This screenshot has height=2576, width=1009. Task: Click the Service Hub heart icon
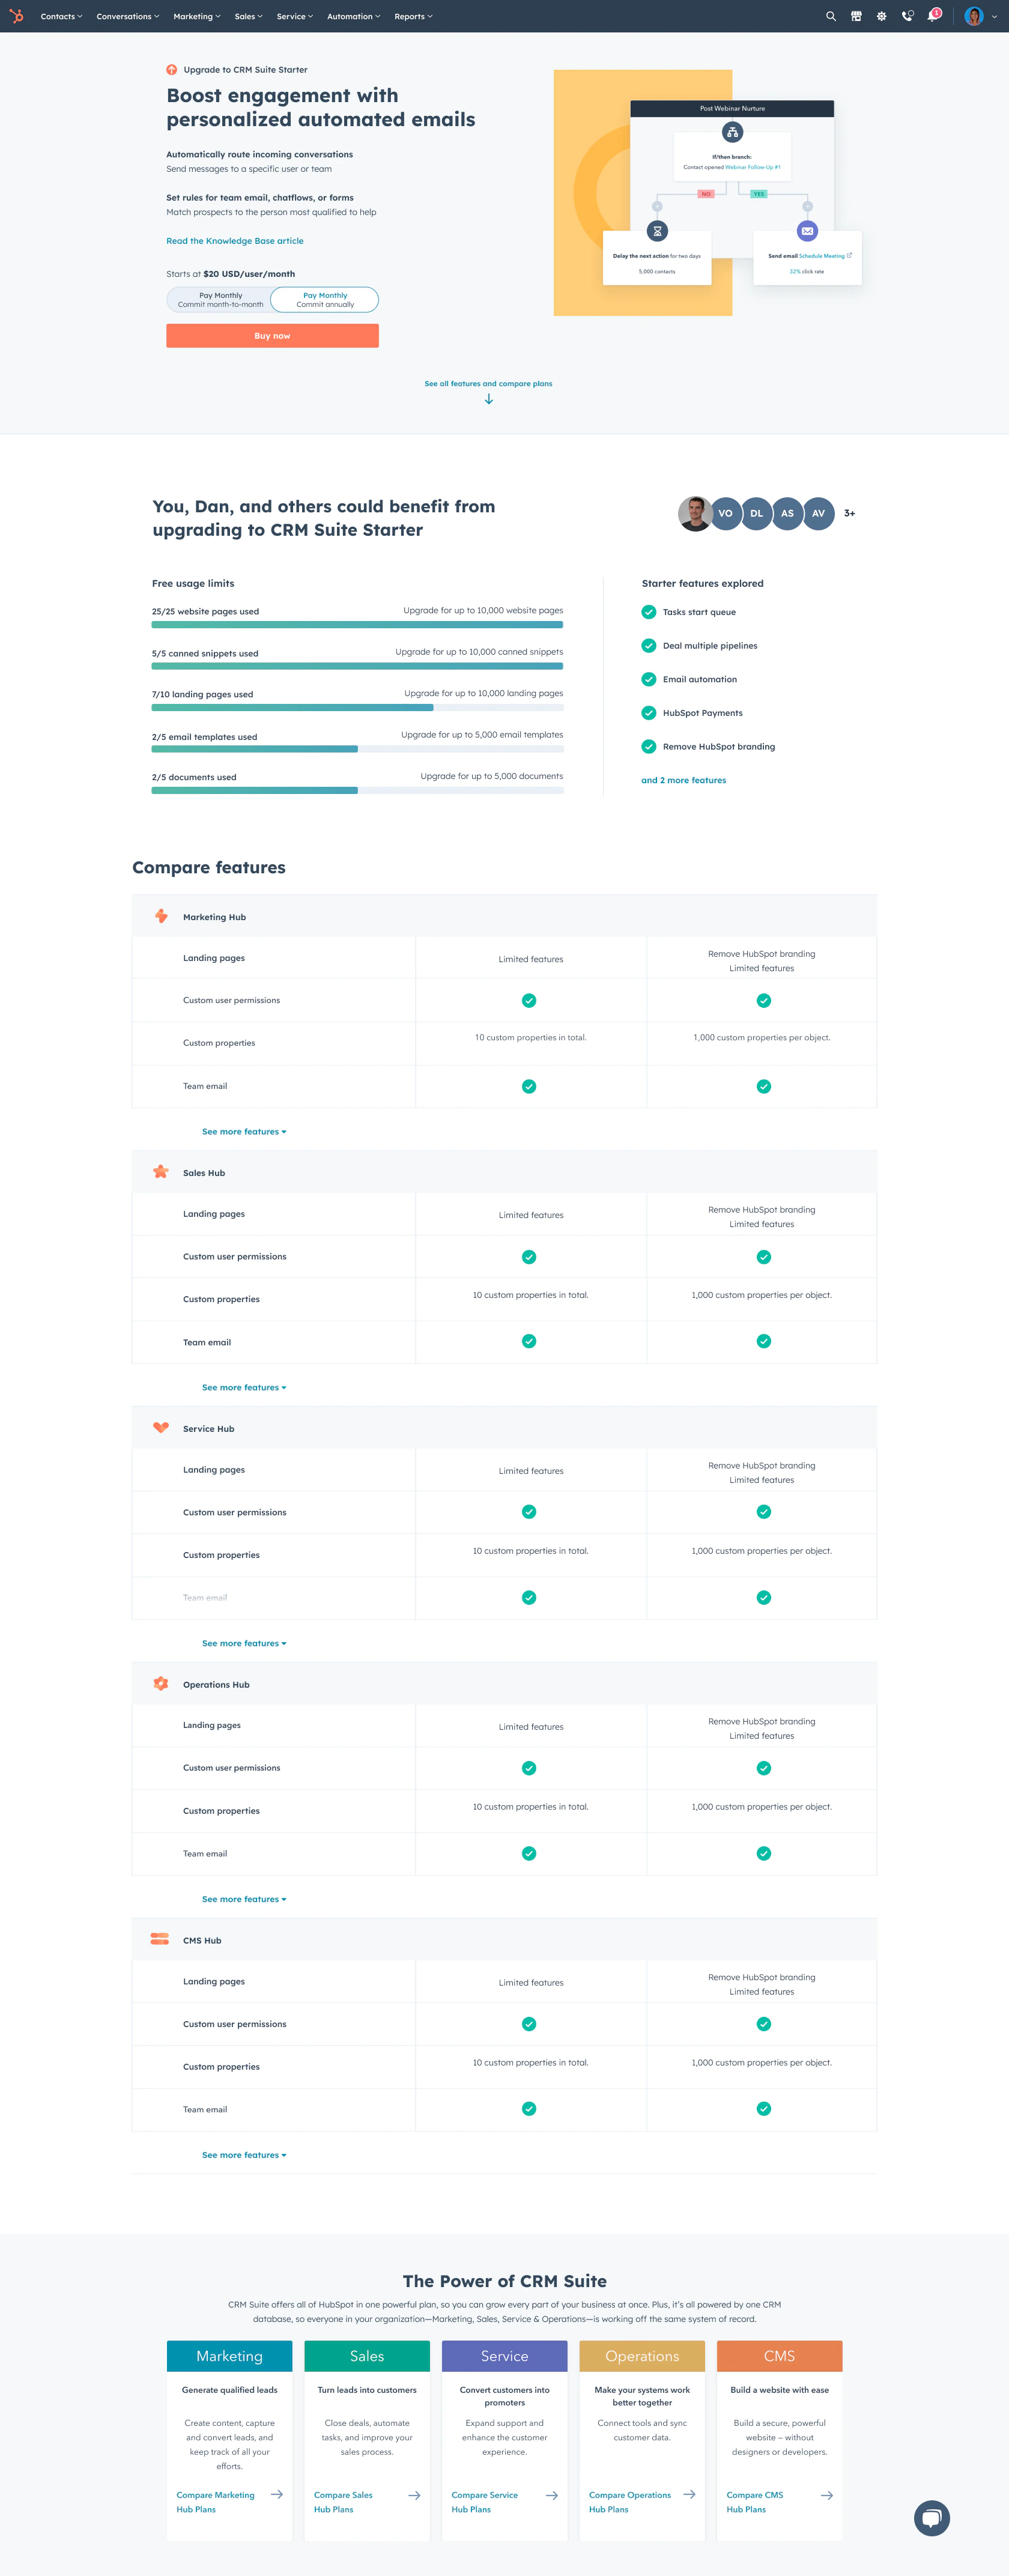pyautogui.click(x=161, y=1428)
